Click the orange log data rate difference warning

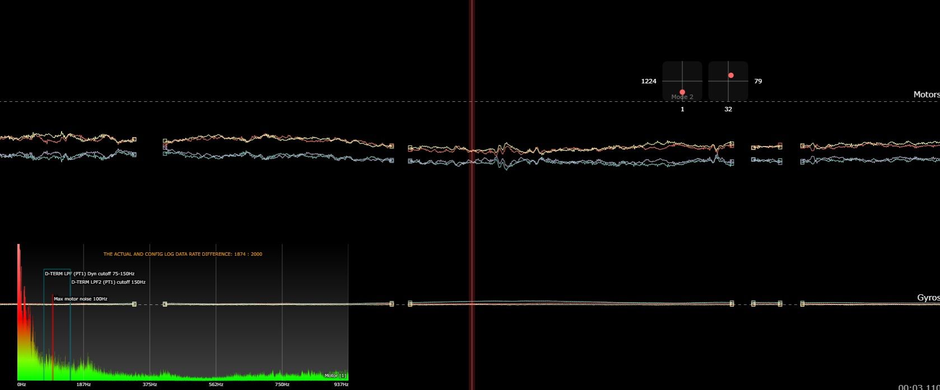183,254
